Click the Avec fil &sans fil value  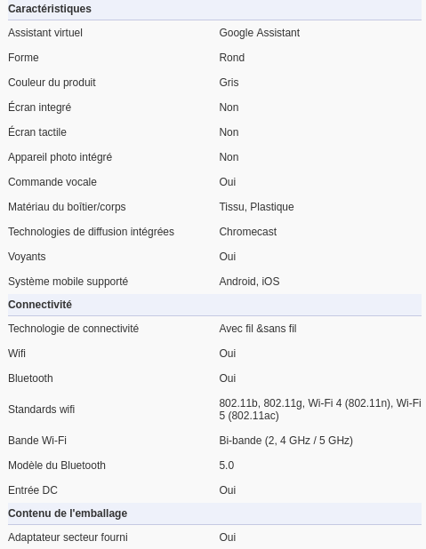pos(258,329)
